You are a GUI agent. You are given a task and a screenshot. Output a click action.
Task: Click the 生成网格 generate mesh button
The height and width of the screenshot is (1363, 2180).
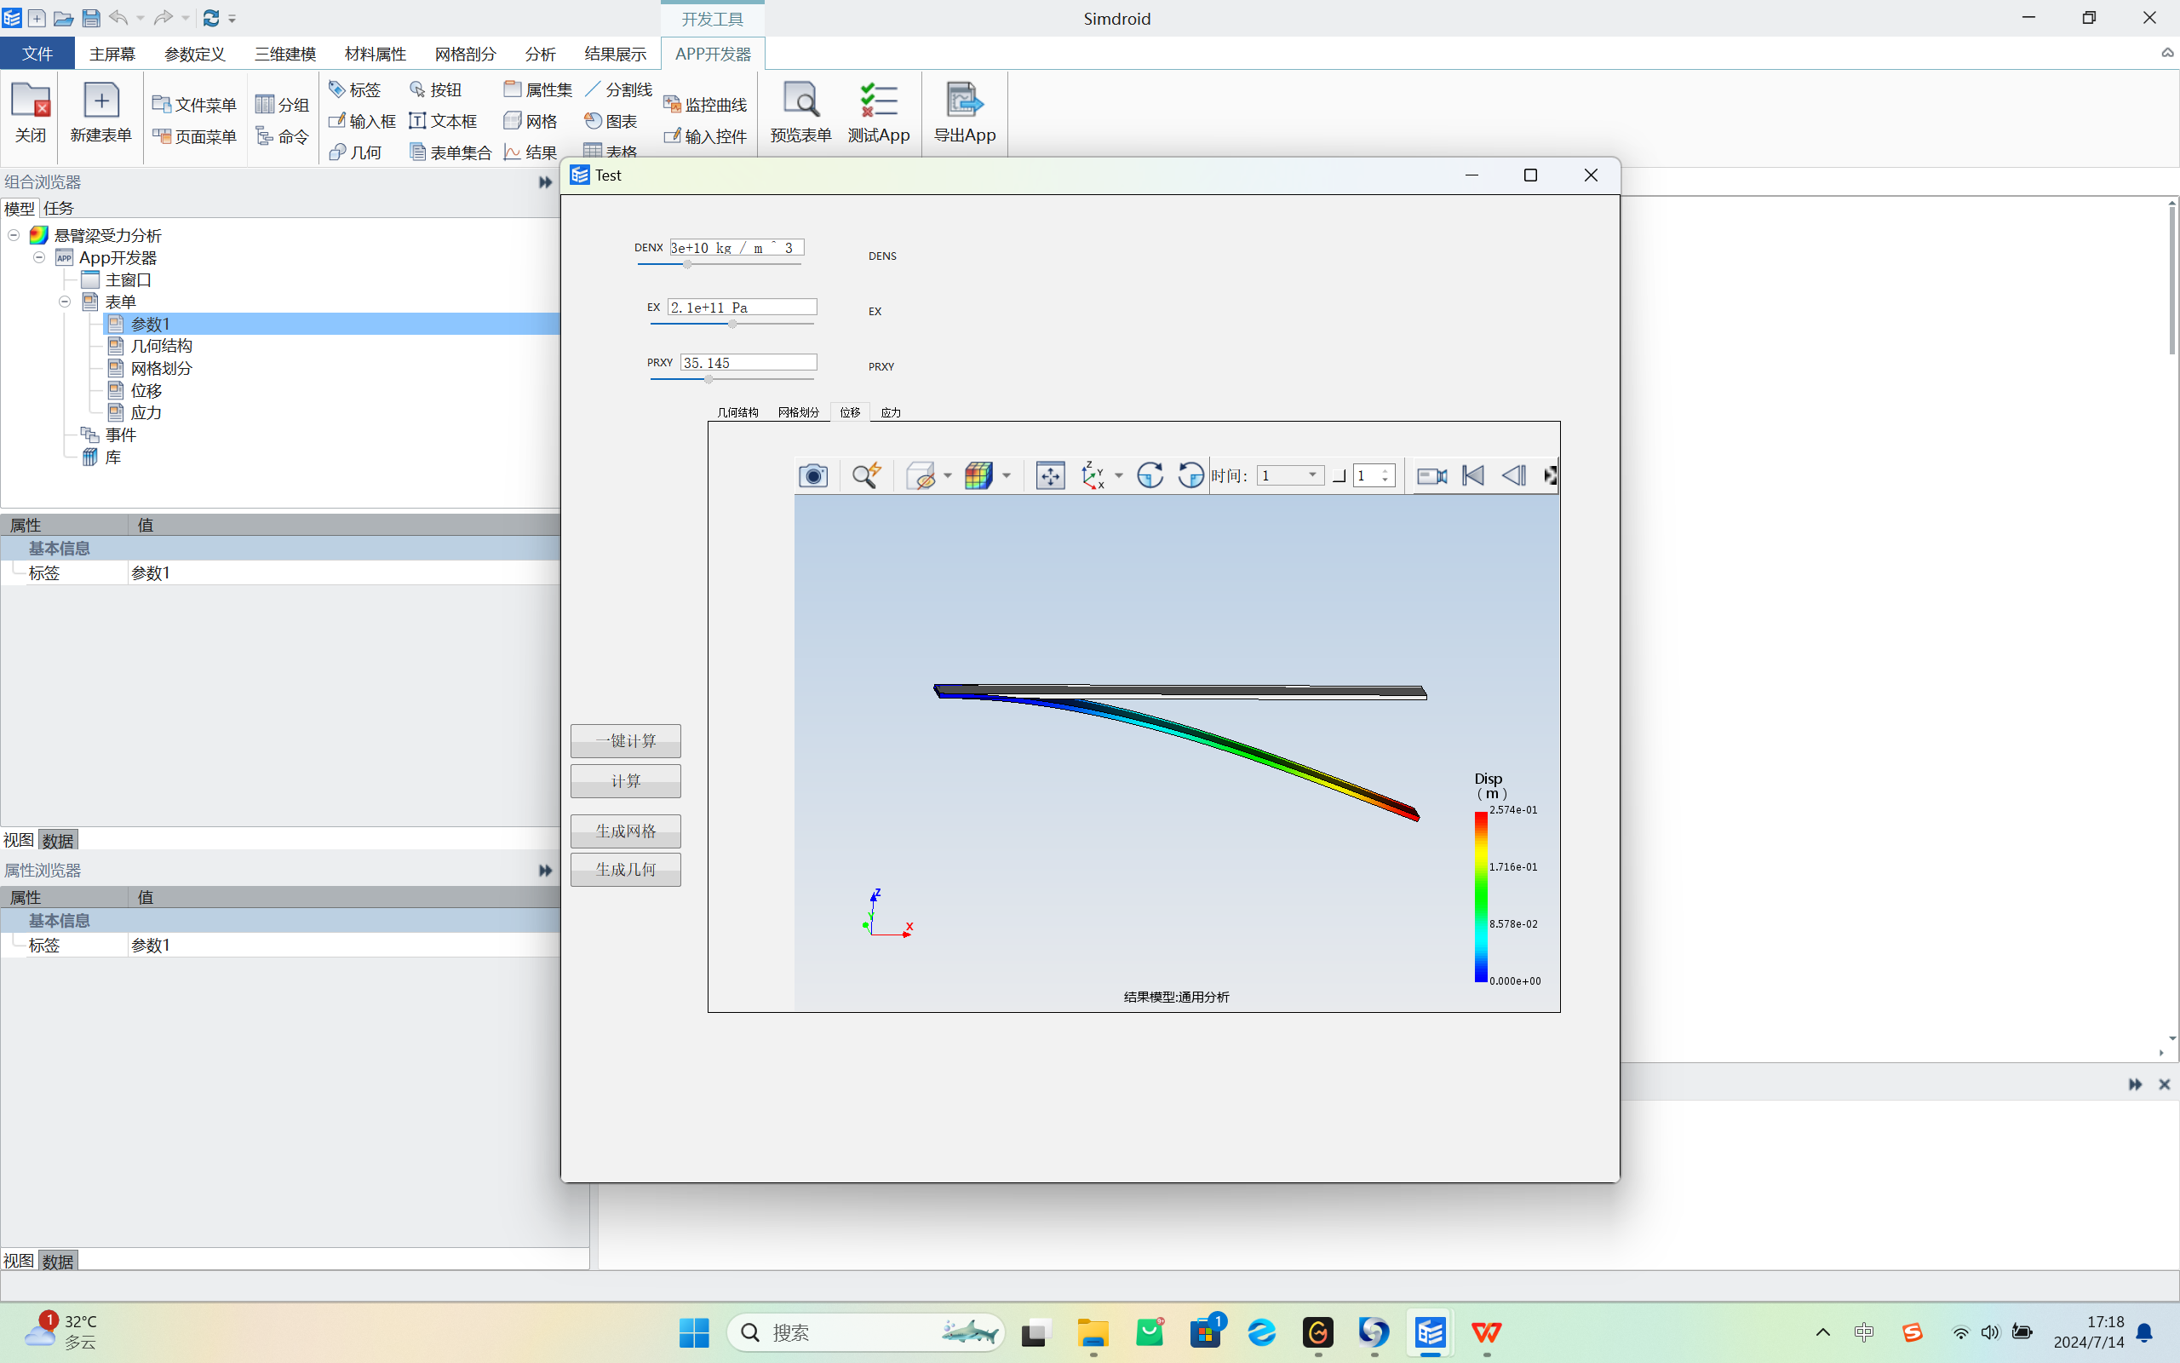pyautogui.click(x=626, y=829)
